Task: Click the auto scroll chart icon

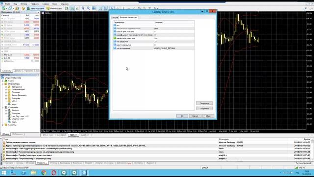Action: [x=100, y=8]
